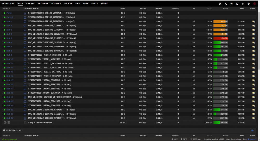Click the drive icon in the Disk 22 row
260x141 pixels.
coord(25,110)
